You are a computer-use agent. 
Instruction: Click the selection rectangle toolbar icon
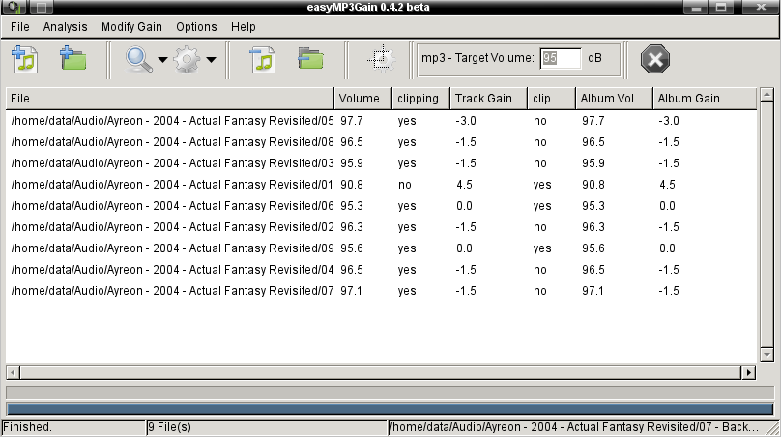point(382,59)
